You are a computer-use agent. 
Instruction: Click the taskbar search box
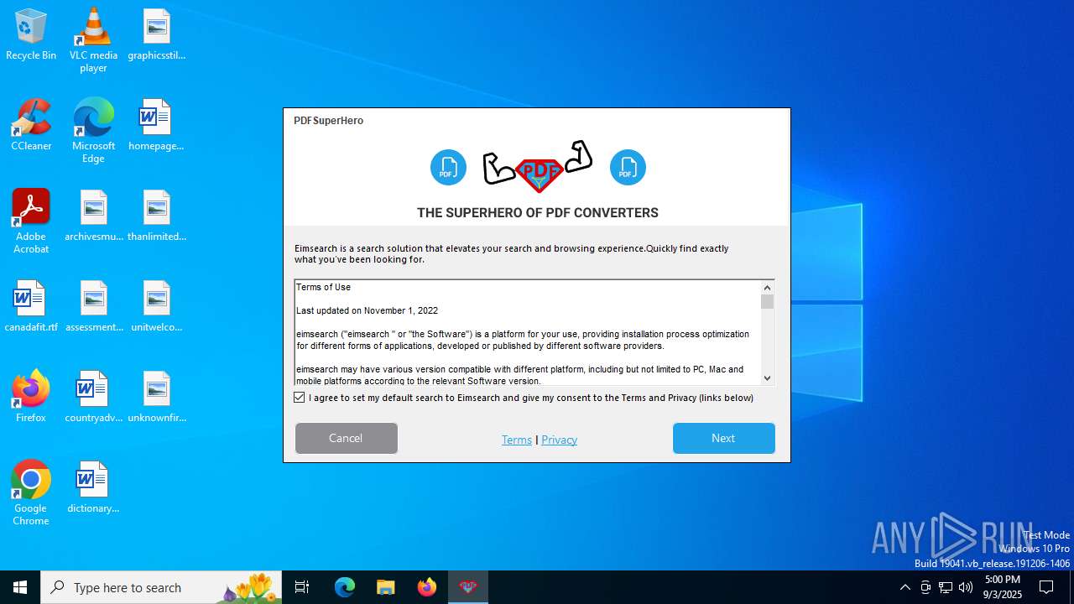(161, 587)
